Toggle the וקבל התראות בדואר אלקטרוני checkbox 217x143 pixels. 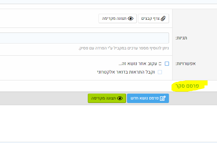[160, 72]
